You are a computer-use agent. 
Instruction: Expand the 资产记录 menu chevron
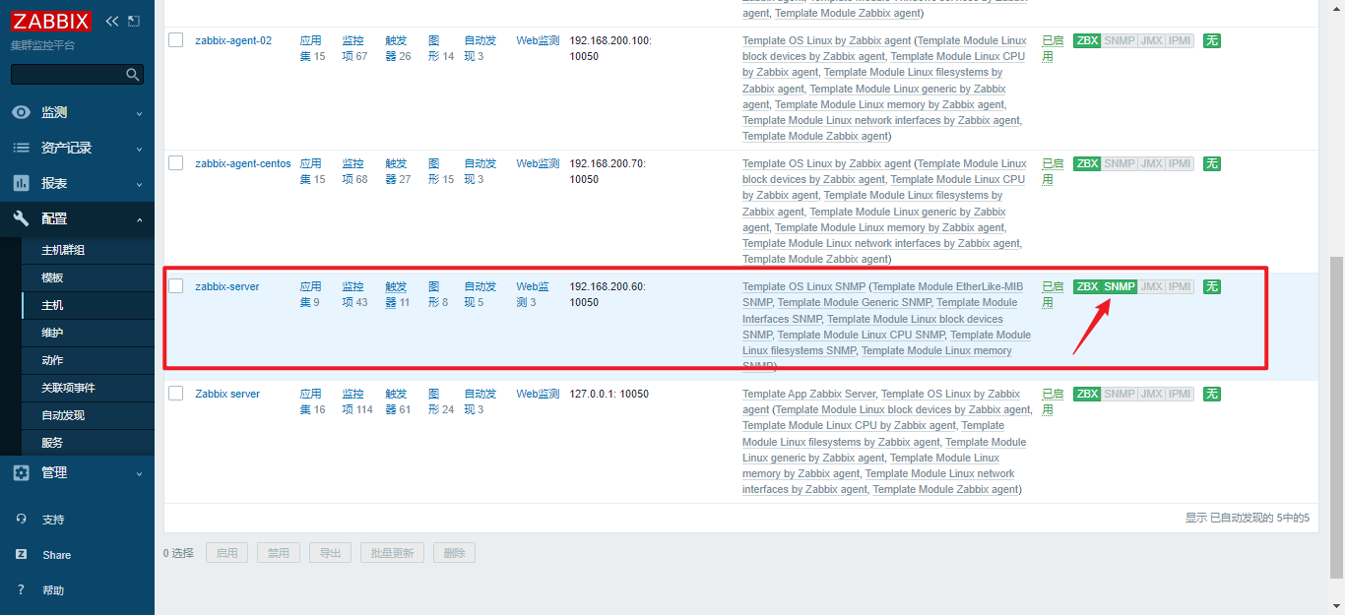[x=139, y=149]
